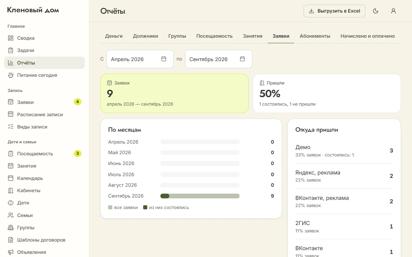This screenshot has width=412, height=257.
Task: Switch to the Должники tab
Action: click(x=145, y=36)
